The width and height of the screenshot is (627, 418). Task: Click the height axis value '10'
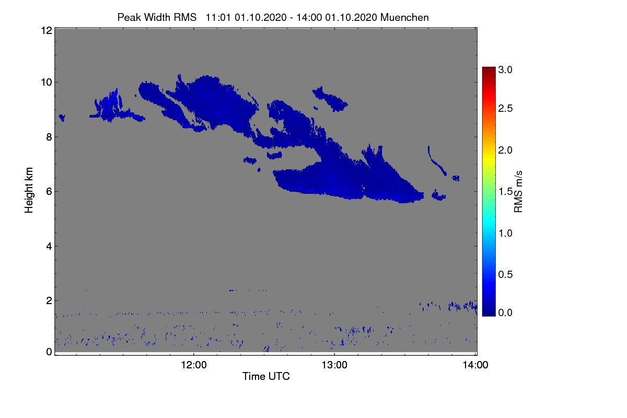pyautogui.click(x=45, y=82)
